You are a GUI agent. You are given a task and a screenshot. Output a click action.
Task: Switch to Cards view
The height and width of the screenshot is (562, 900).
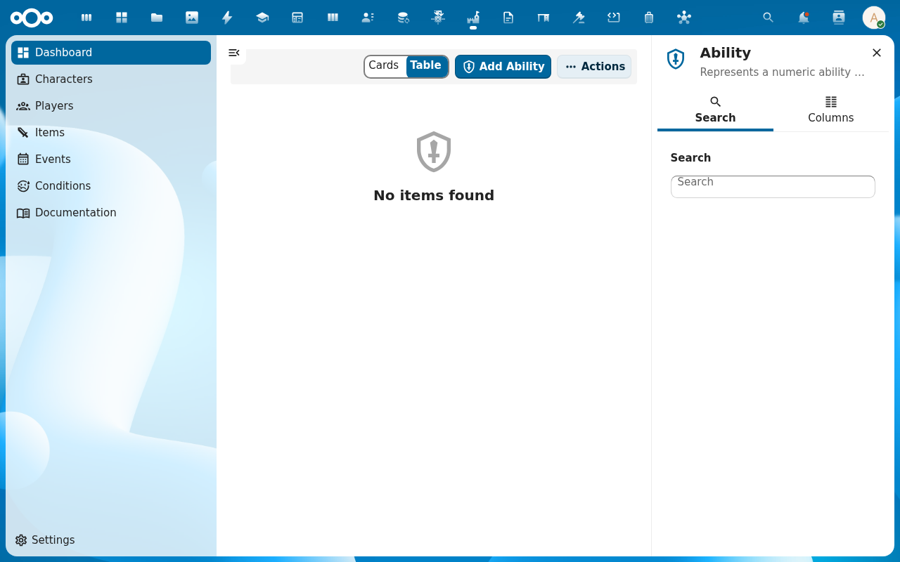tap(384, 66)
